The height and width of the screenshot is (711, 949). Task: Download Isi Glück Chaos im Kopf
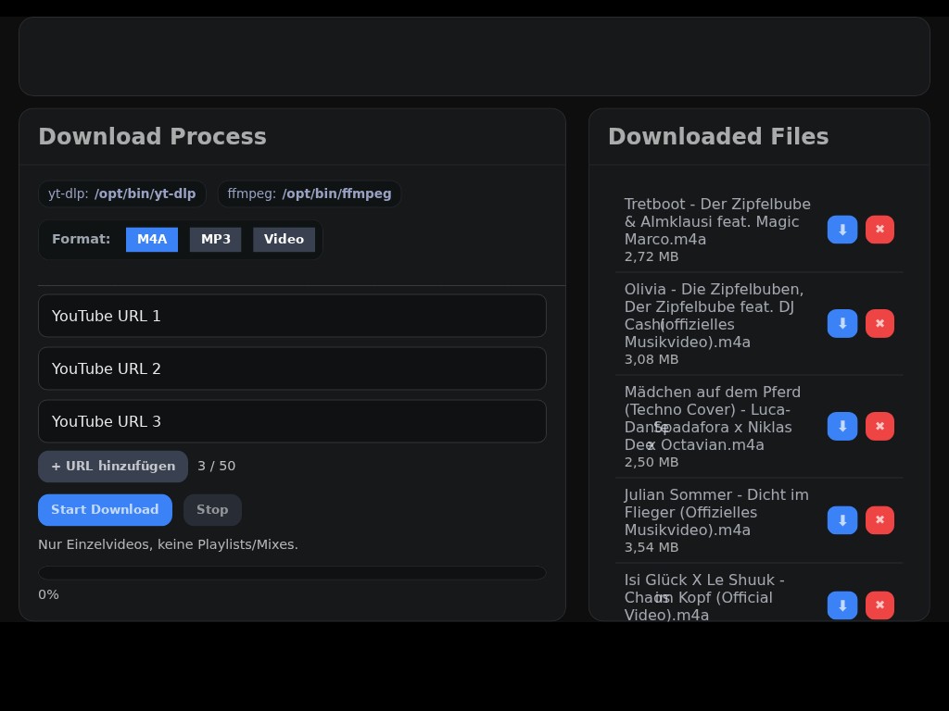841,605
